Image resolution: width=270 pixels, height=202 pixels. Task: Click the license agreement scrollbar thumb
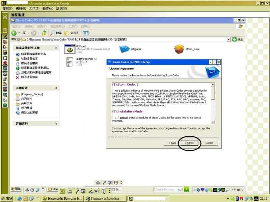pos(213,93)
